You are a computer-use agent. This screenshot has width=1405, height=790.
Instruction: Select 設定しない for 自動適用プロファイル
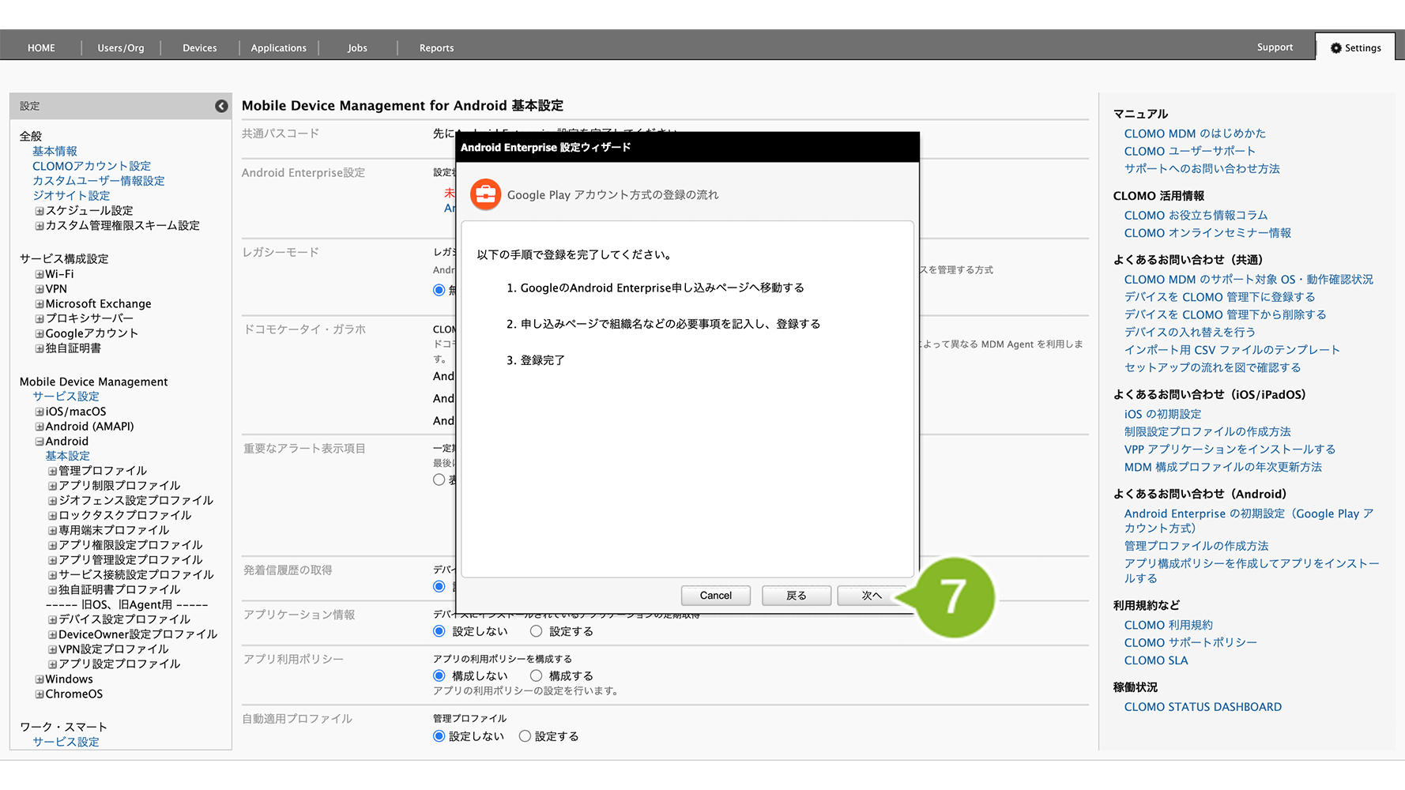pyautogui.click(x=439, y=736)
